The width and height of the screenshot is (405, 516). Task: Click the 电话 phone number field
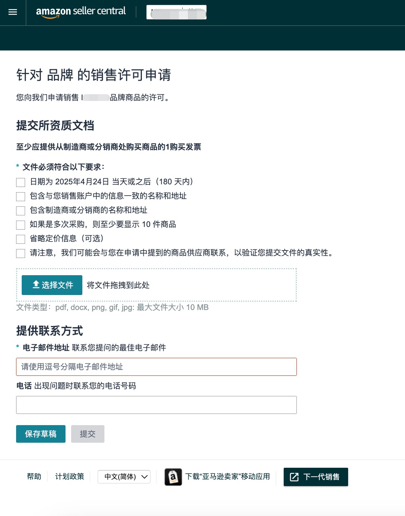[156, 405]
